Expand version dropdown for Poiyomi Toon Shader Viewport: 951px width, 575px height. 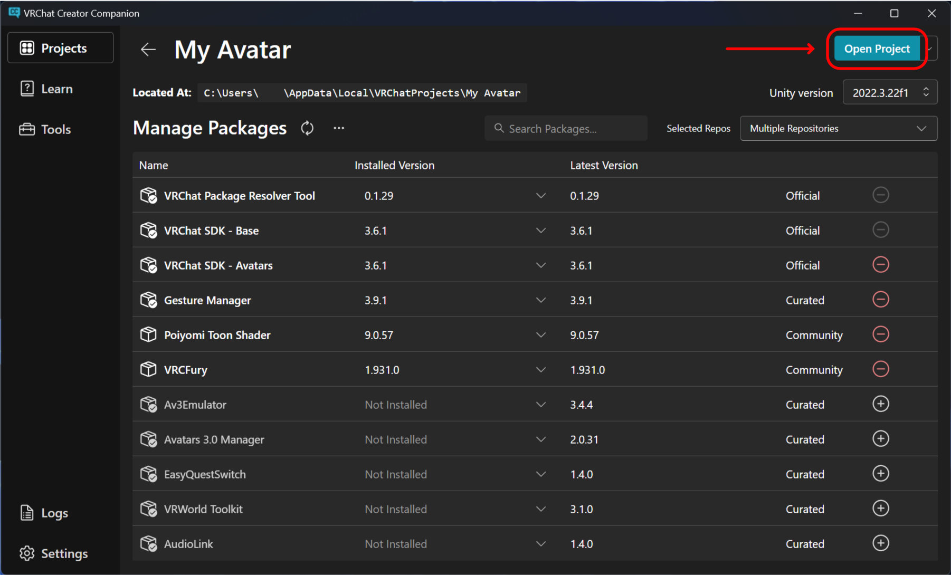(x=540, y=335)
